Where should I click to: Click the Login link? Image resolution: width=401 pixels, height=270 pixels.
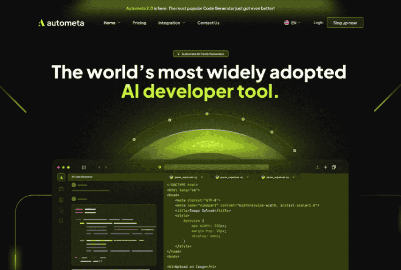point(318,22)
